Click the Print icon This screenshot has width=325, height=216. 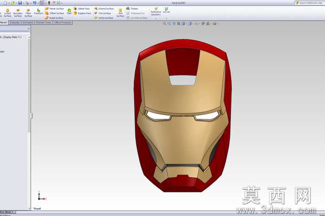point(27,3)
